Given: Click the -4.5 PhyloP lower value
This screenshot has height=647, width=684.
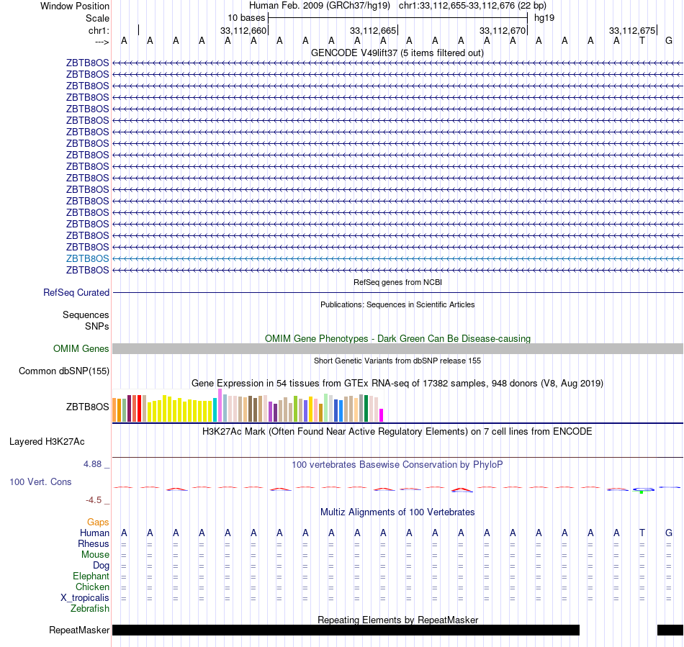Looking at the screenshot, I should coord(94,500).
